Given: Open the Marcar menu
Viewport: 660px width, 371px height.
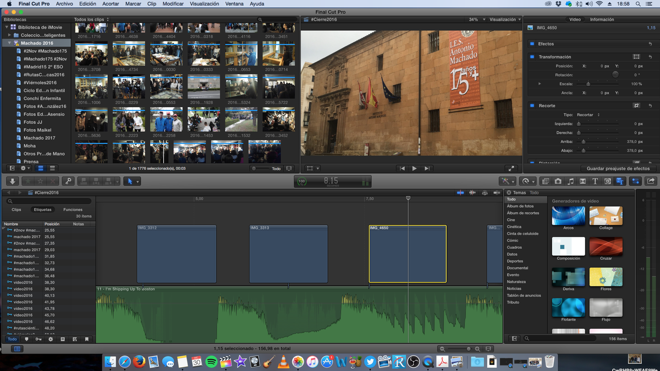Looking at the screenshot, I should 133,4.
